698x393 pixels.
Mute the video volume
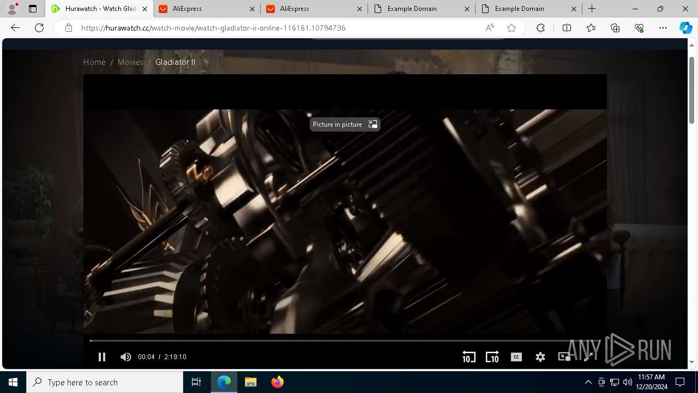[125, 357]
